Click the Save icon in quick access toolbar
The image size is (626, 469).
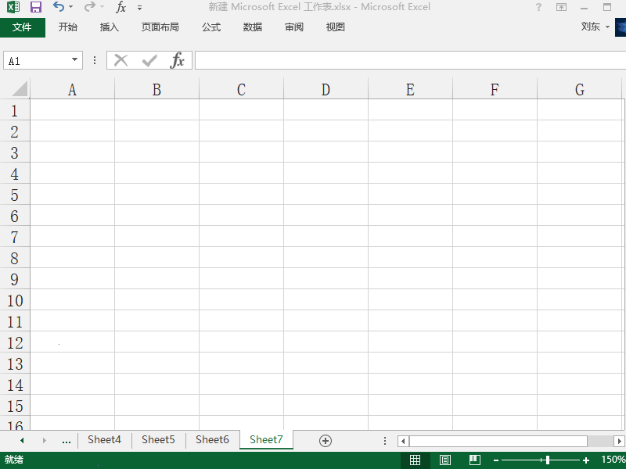36,7
